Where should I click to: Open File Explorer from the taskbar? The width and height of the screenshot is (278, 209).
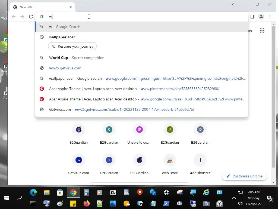47,192
